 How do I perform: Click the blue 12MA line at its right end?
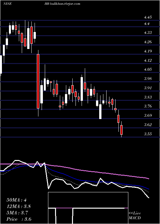[148, 189]
